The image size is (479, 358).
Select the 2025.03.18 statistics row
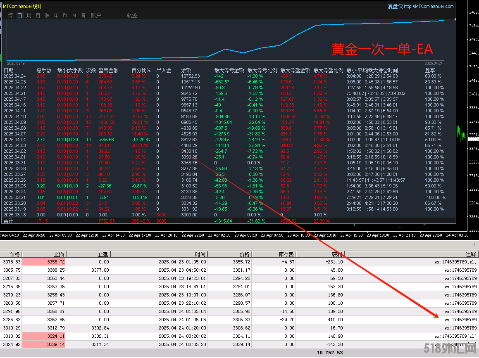click(229, 215)
